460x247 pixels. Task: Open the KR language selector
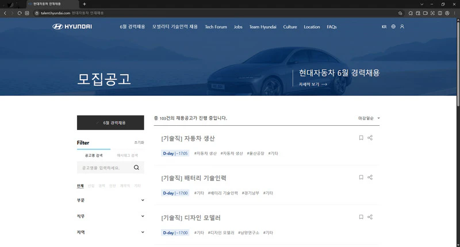(x=384, y=26)
